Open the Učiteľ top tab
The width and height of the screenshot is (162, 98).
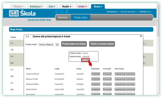click(82, 7)
